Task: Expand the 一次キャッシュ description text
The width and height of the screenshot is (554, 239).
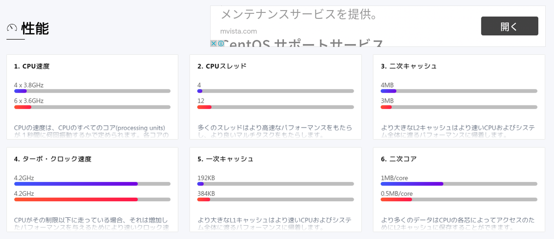Action: click(x=275, y=224)
